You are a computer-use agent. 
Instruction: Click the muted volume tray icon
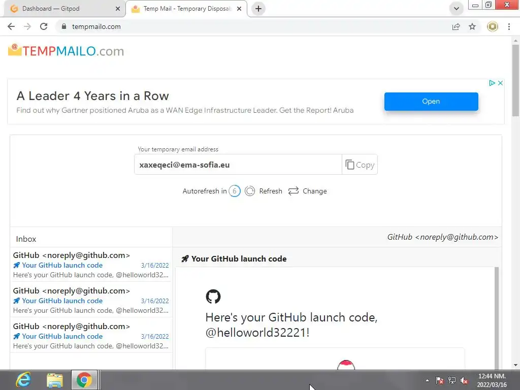click(x=464, y=380)
